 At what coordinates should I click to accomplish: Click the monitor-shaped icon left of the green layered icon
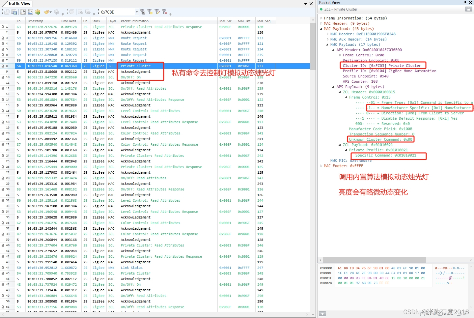coord(30,12)
